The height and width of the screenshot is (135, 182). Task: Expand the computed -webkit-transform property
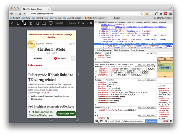click(159, 99)
